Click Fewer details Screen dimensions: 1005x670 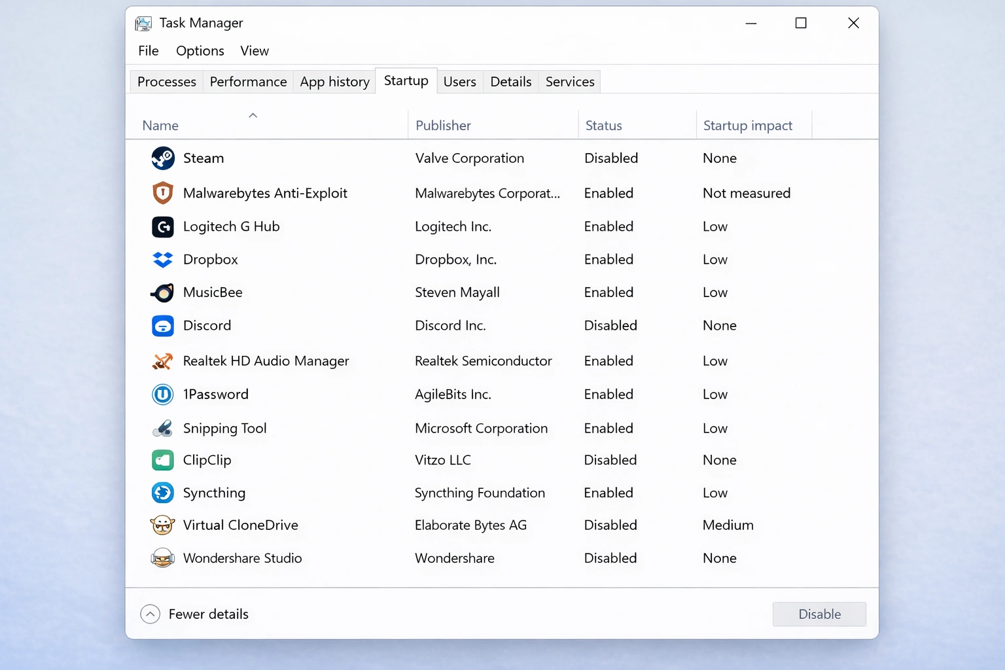point(208,614)
